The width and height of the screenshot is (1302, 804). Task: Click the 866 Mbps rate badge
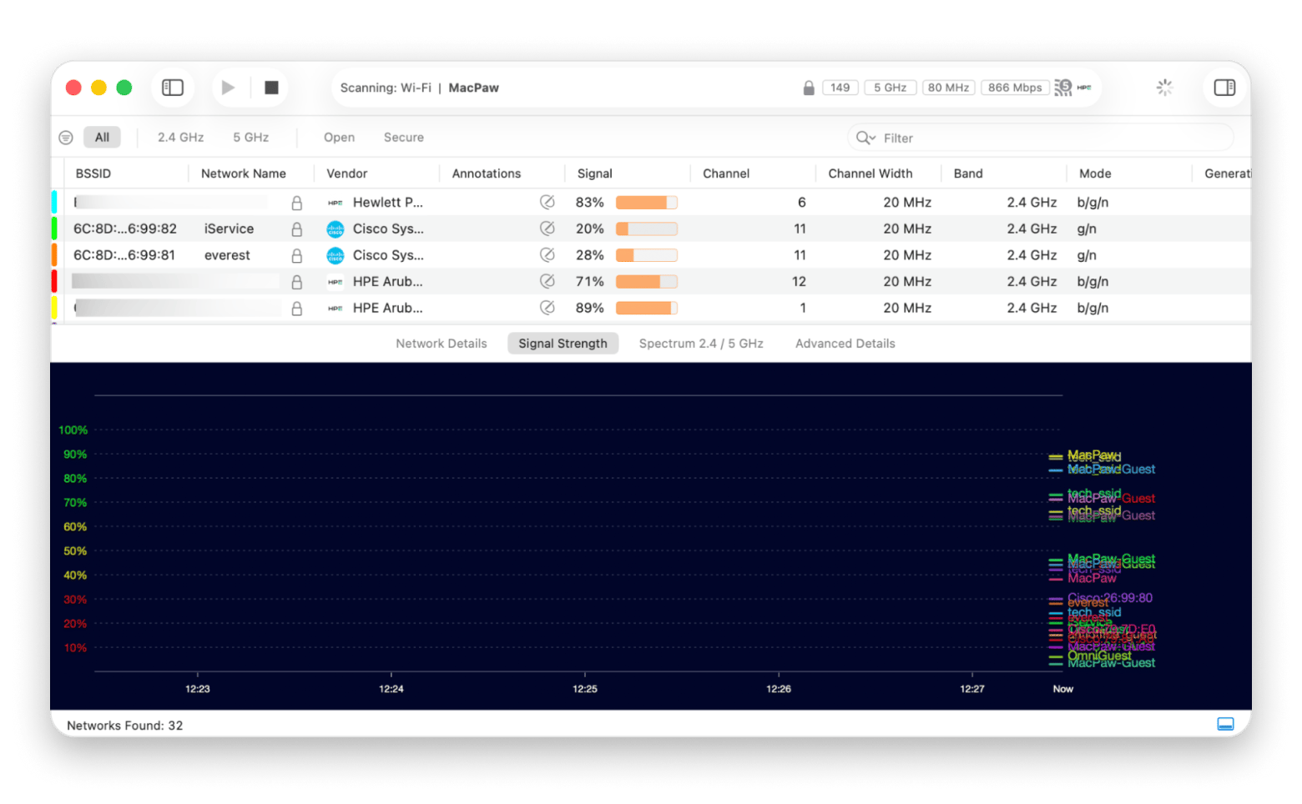(1015, 88)
